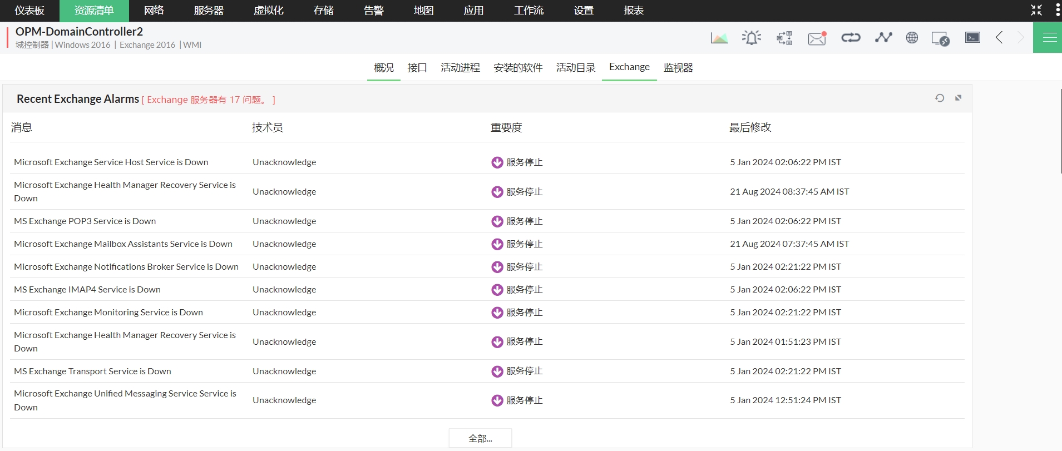Switch to the 接口 tab

click(x=417, y=68)
